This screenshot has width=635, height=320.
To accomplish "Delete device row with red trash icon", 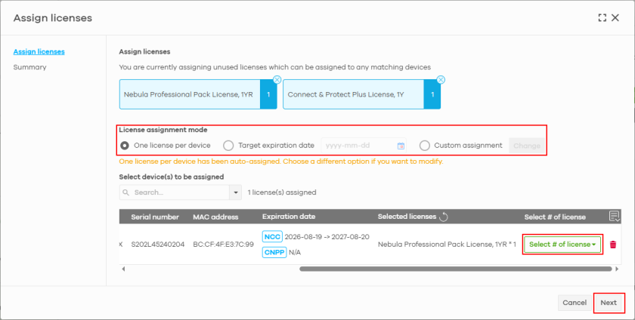I will pyautogui.click(x=613, y=245).
